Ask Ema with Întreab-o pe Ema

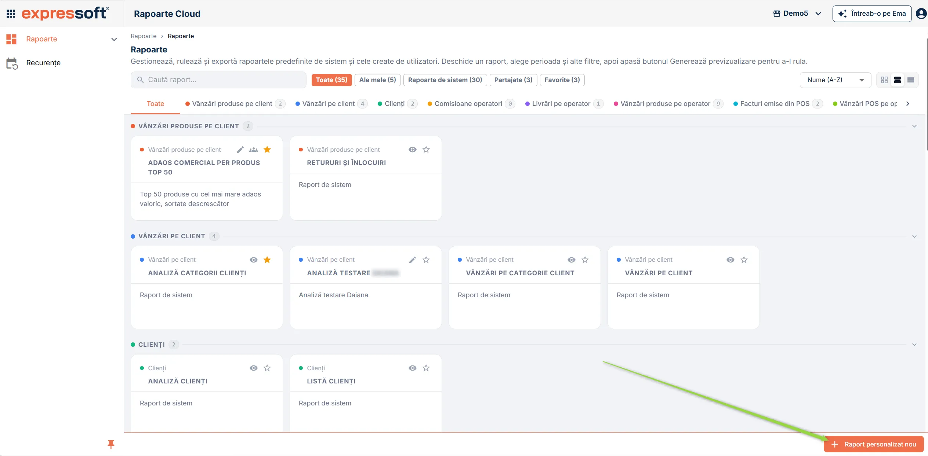pos(872,14)
